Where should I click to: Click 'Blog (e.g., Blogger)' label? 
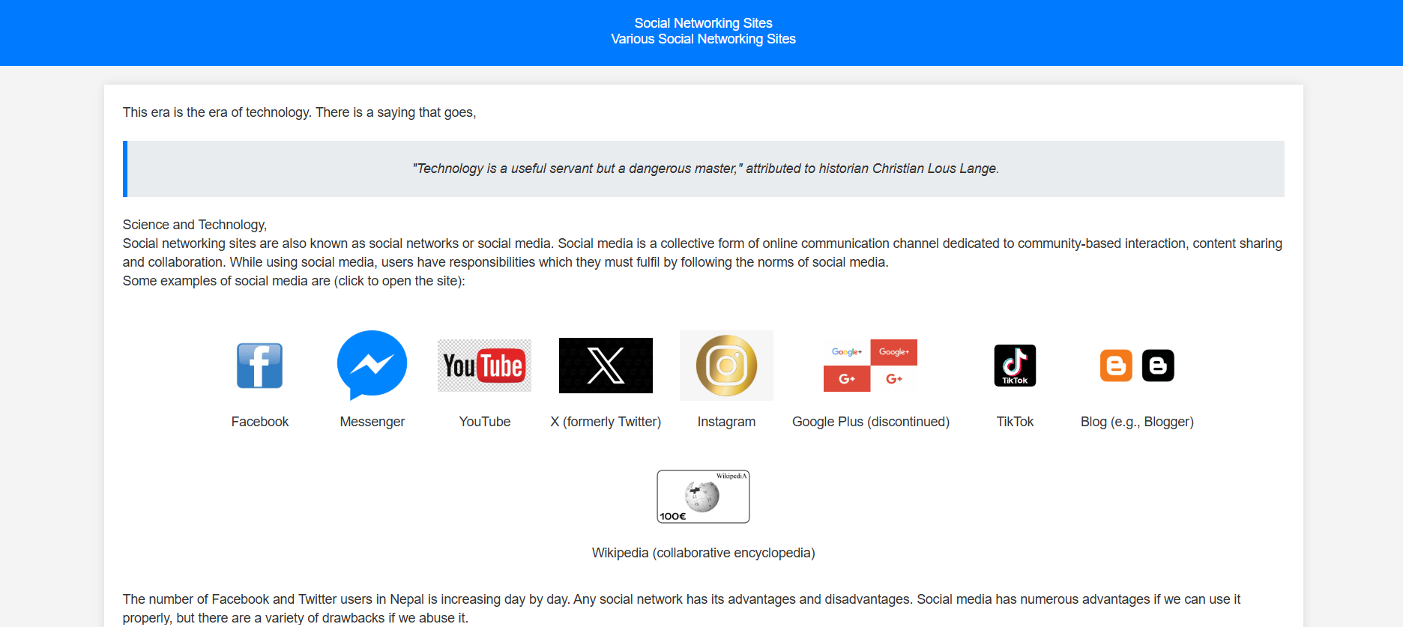coord(1137,422)
